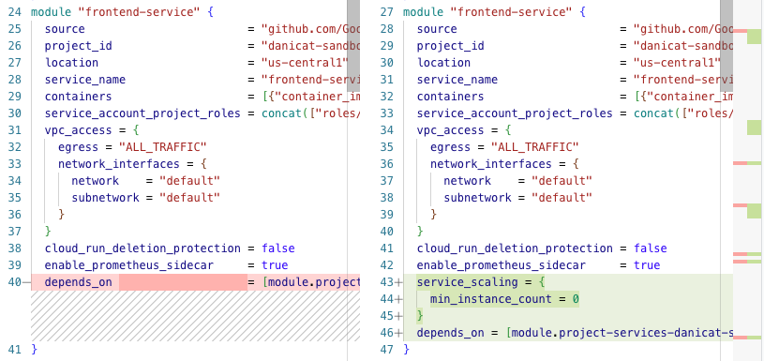This screenshot has height=361, width=764.
Task: Select "ALL_TRAFFIC" value on line 32
Action: point(163,147)
